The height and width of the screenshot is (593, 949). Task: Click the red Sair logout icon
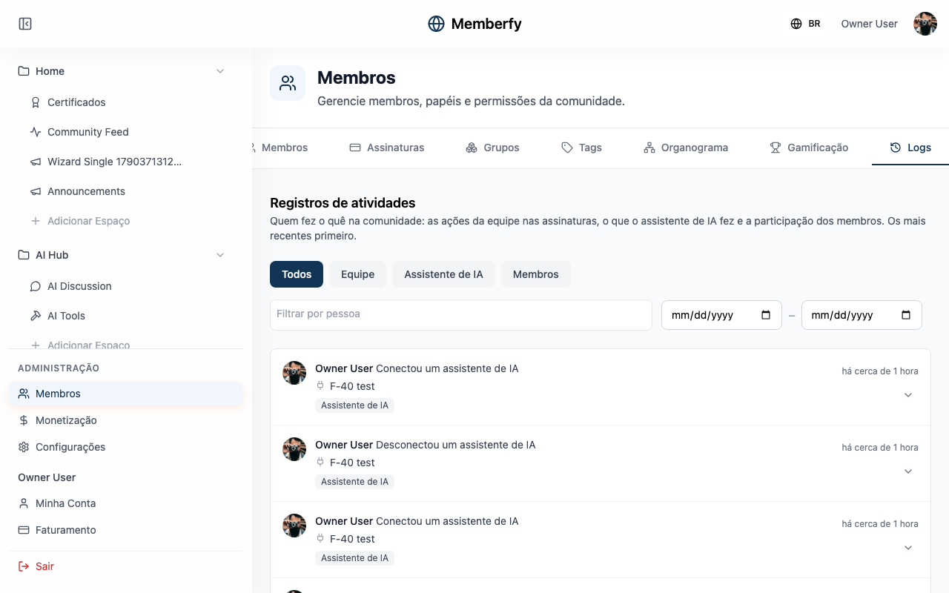24,566
